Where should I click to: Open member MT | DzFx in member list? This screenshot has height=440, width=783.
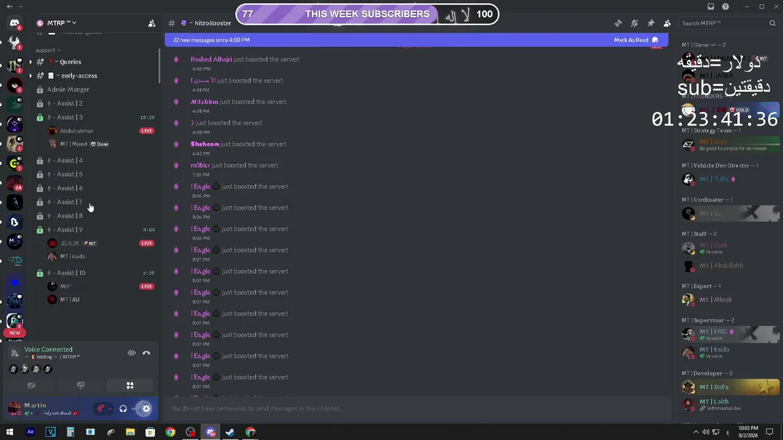tap(730, 387)
